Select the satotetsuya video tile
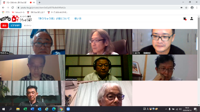200x112 pixels. pos(99,68)
